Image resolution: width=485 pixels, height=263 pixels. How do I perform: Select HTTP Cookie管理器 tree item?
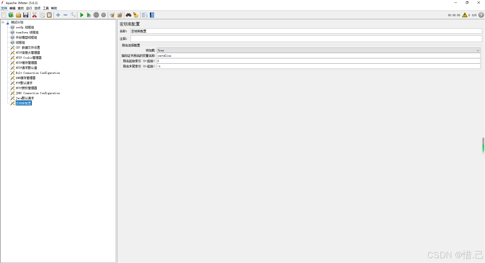pyautogui.click(x=29, y=58)
